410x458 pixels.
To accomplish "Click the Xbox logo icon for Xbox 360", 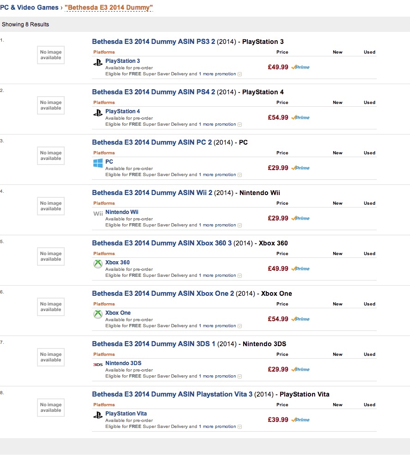I will pos(98,263).
